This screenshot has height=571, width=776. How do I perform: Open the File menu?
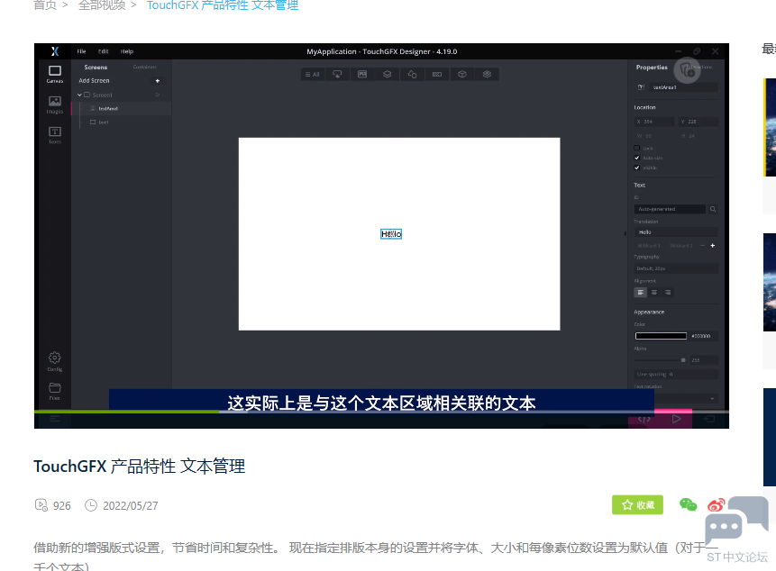coord(82,51)
